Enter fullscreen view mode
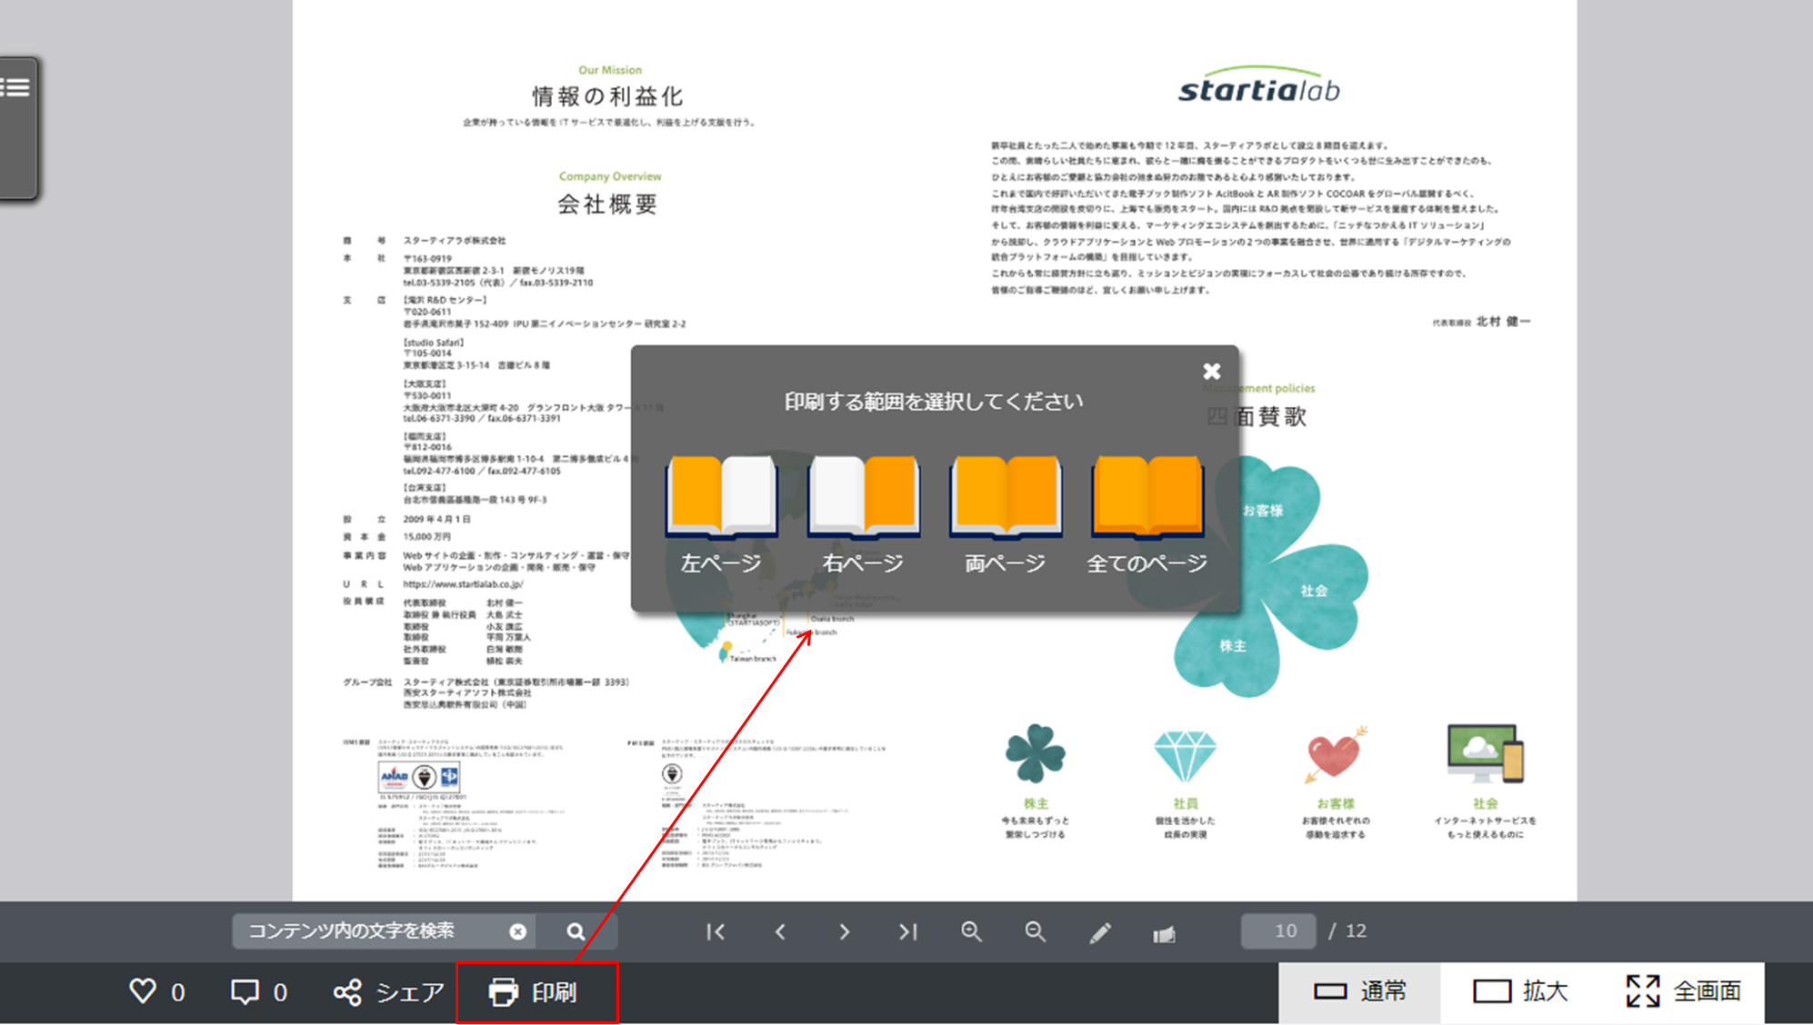The width and height of the screenshot is (1813, 1025). 1683,991
